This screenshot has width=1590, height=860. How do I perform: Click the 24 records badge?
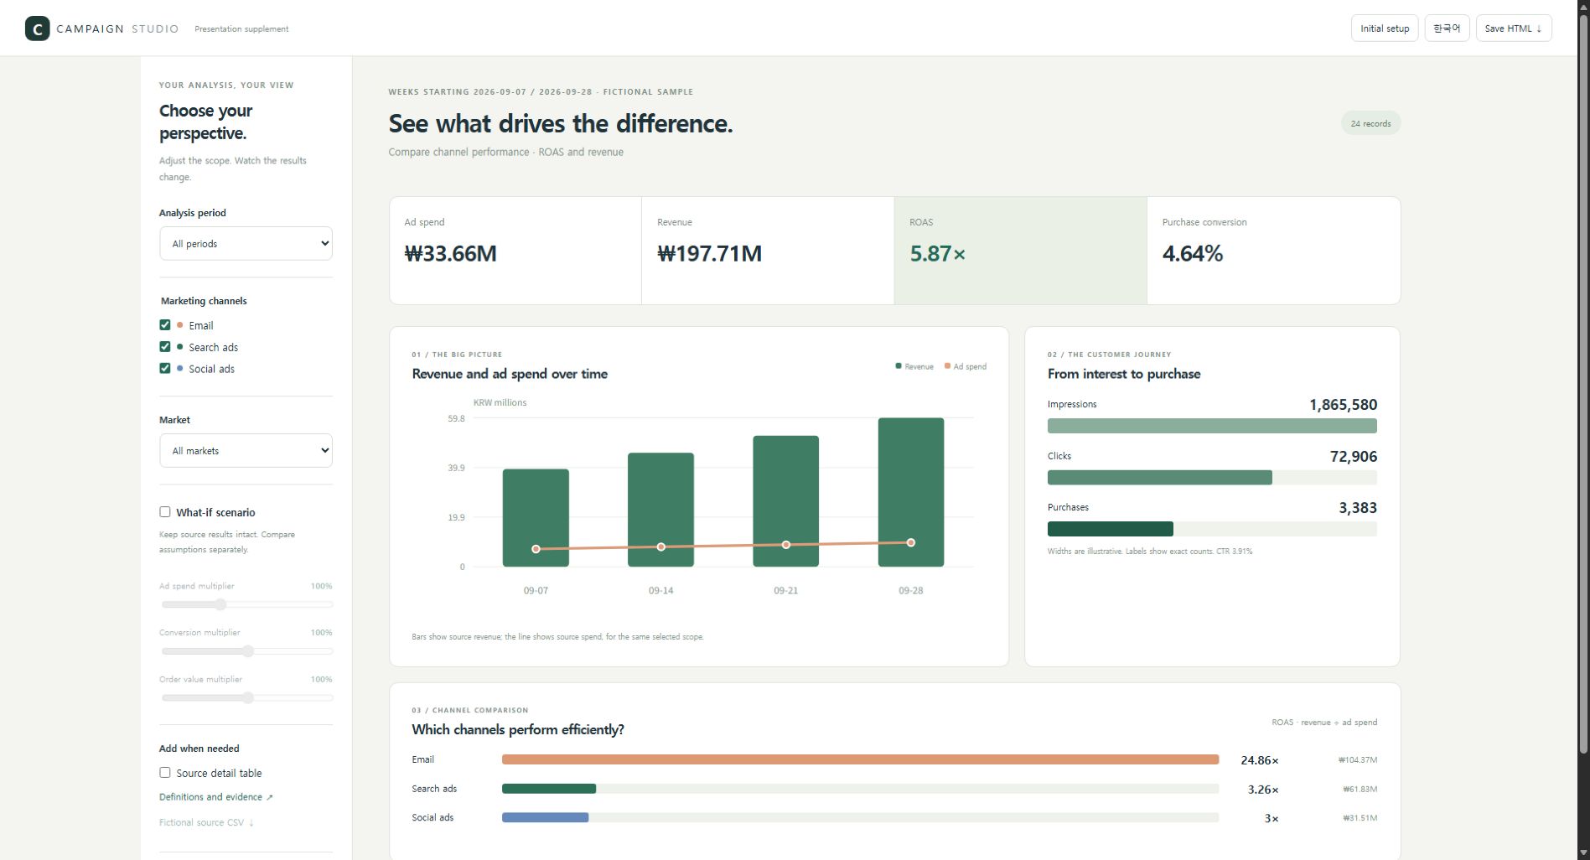click(x=1370, y=123)
